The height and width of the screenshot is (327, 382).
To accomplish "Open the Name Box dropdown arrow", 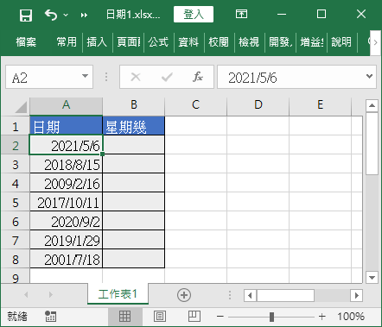I will [x=85, y=77].
